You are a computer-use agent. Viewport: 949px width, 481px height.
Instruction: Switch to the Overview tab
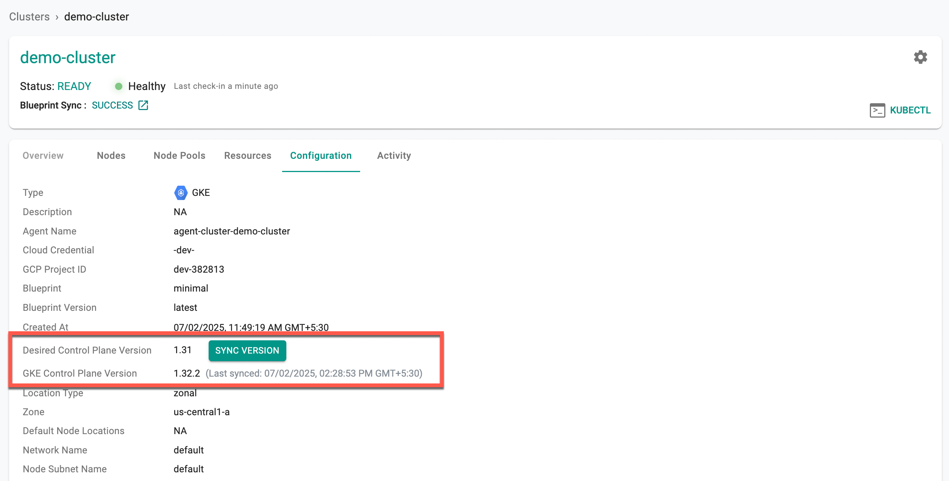(43, 155)
